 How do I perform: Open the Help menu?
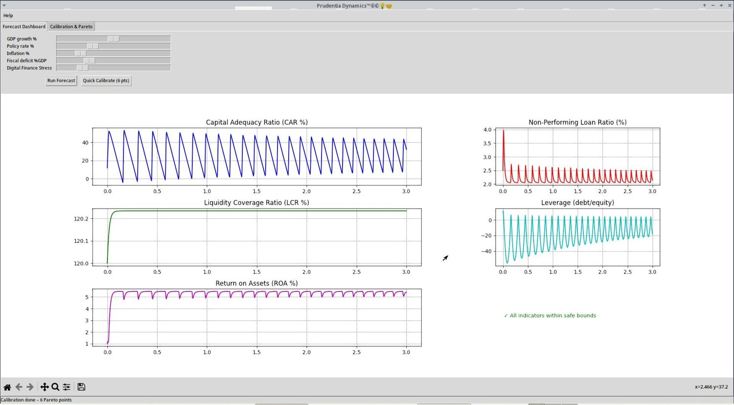point(8,16)
